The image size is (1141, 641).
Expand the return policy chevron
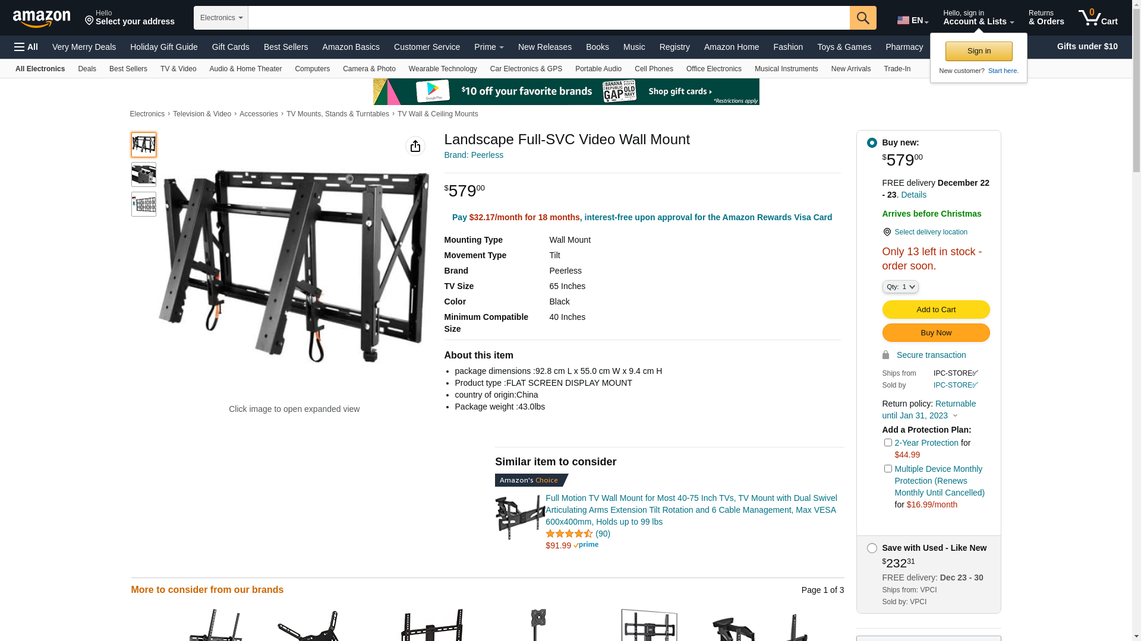pos(956,416)
